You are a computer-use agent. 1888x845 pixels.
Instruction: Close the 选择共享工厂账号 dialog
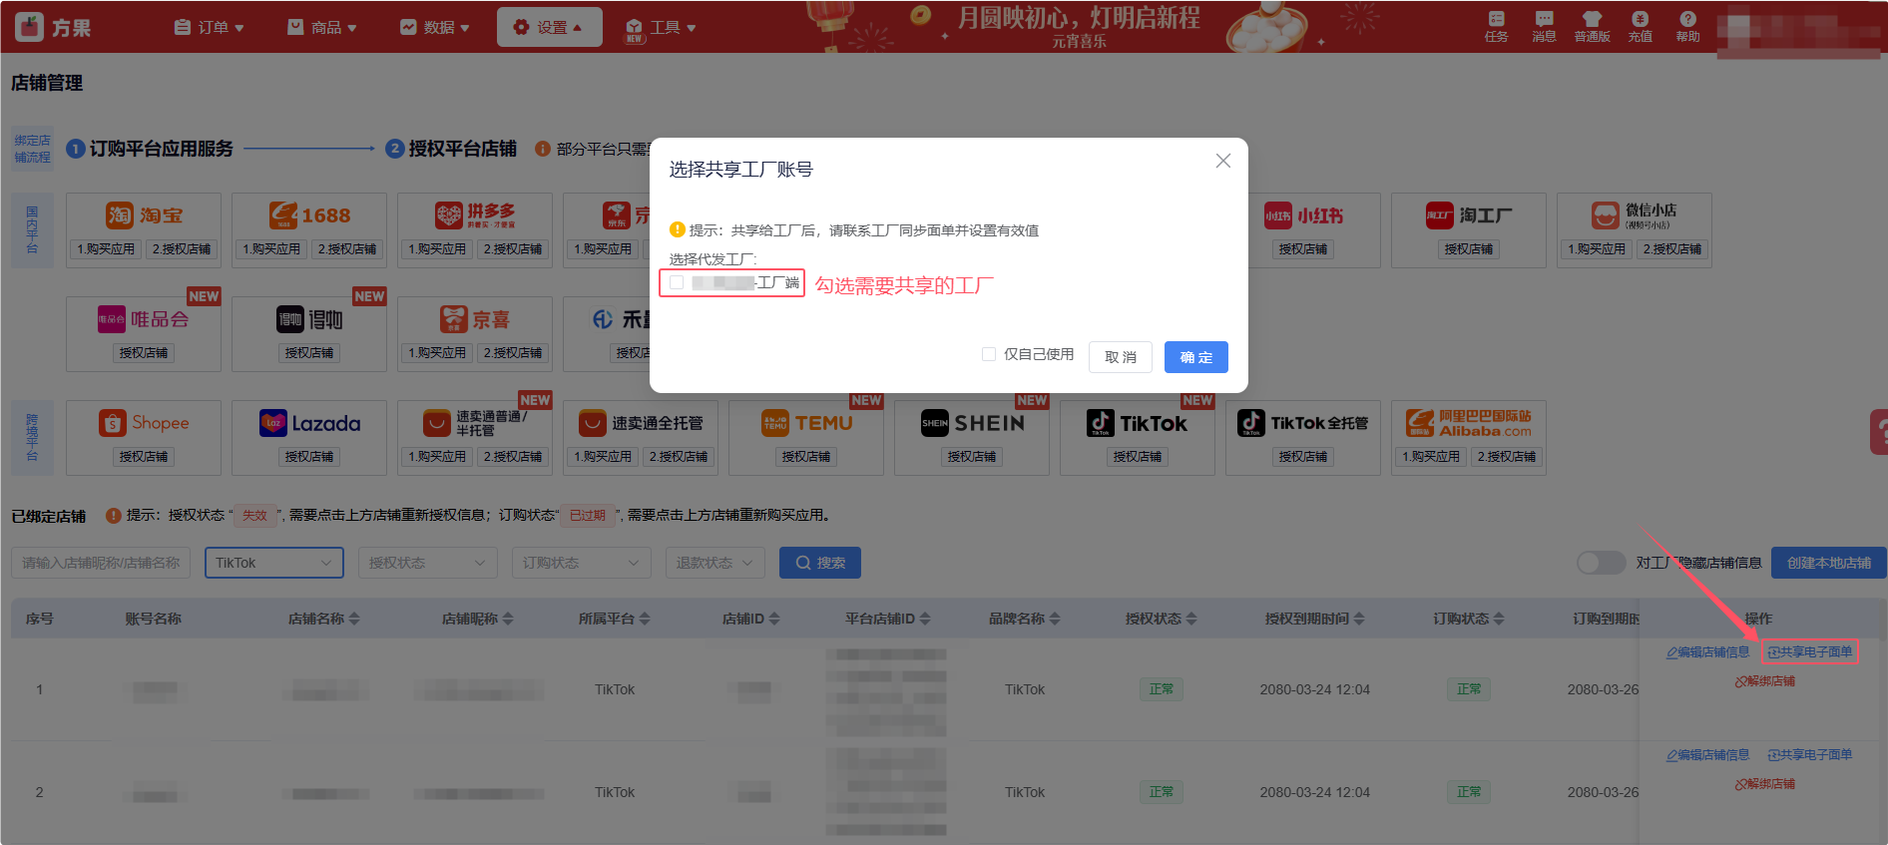[x=1222, y=161]
